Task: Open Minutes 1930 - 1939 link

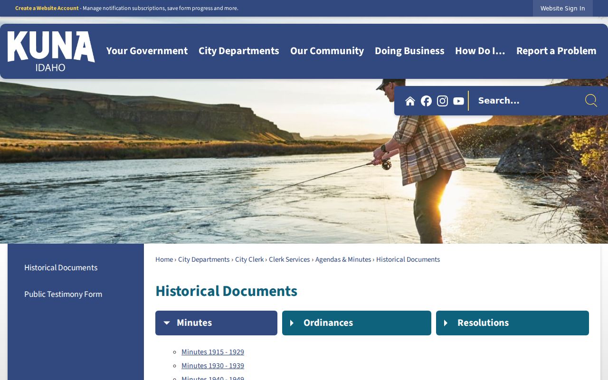Action: coord(213,366)
